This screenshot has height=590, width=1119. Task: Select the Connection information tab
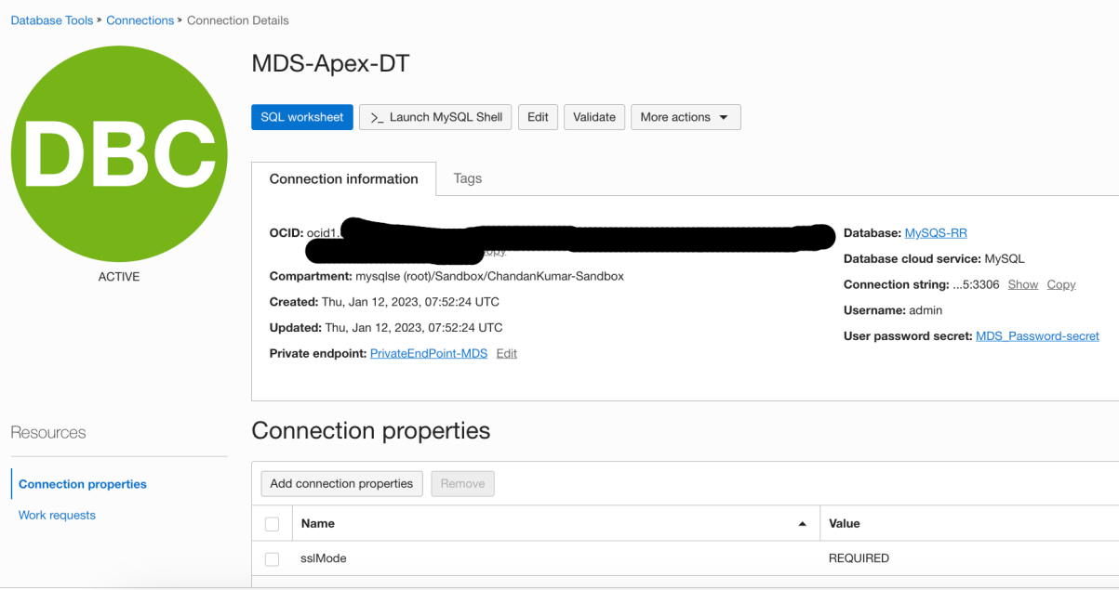click(x=343, y=178)
